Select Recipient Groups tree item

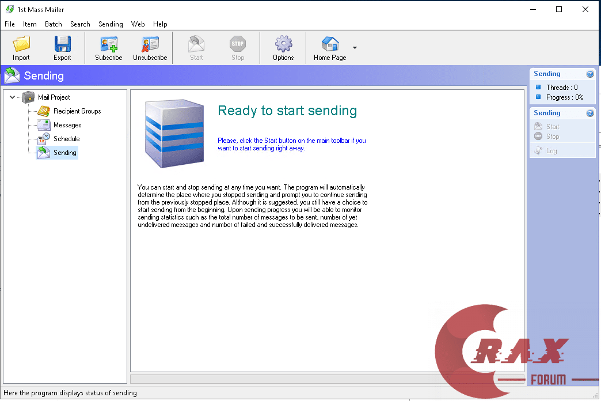click(x=77, y=111)
